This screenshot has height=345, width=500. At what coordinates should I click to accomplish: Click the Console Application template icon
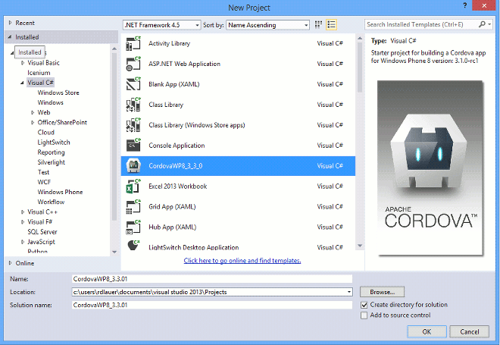click(133, 146)
